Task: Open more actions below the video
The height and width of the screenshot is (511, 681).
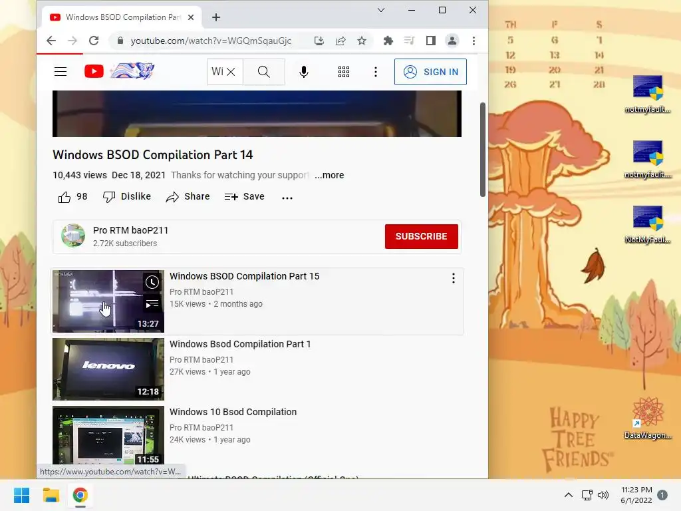Action: (x=287, y=198)
